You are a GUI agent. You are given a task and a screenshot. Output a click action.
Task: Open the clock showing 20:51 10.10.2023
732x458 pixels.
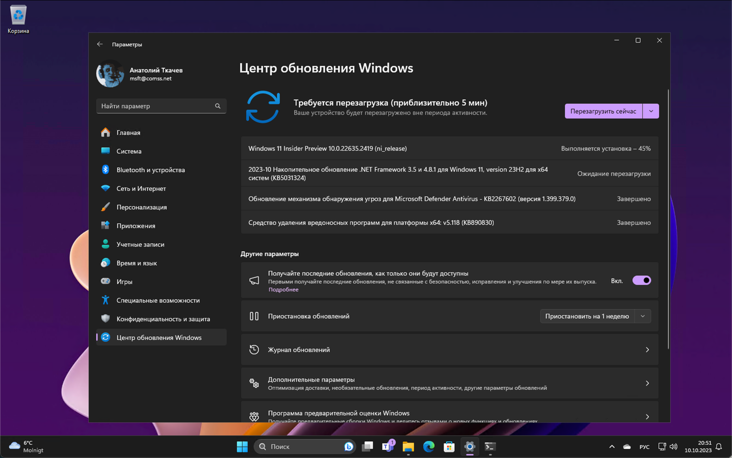click(x=698, y=446)
